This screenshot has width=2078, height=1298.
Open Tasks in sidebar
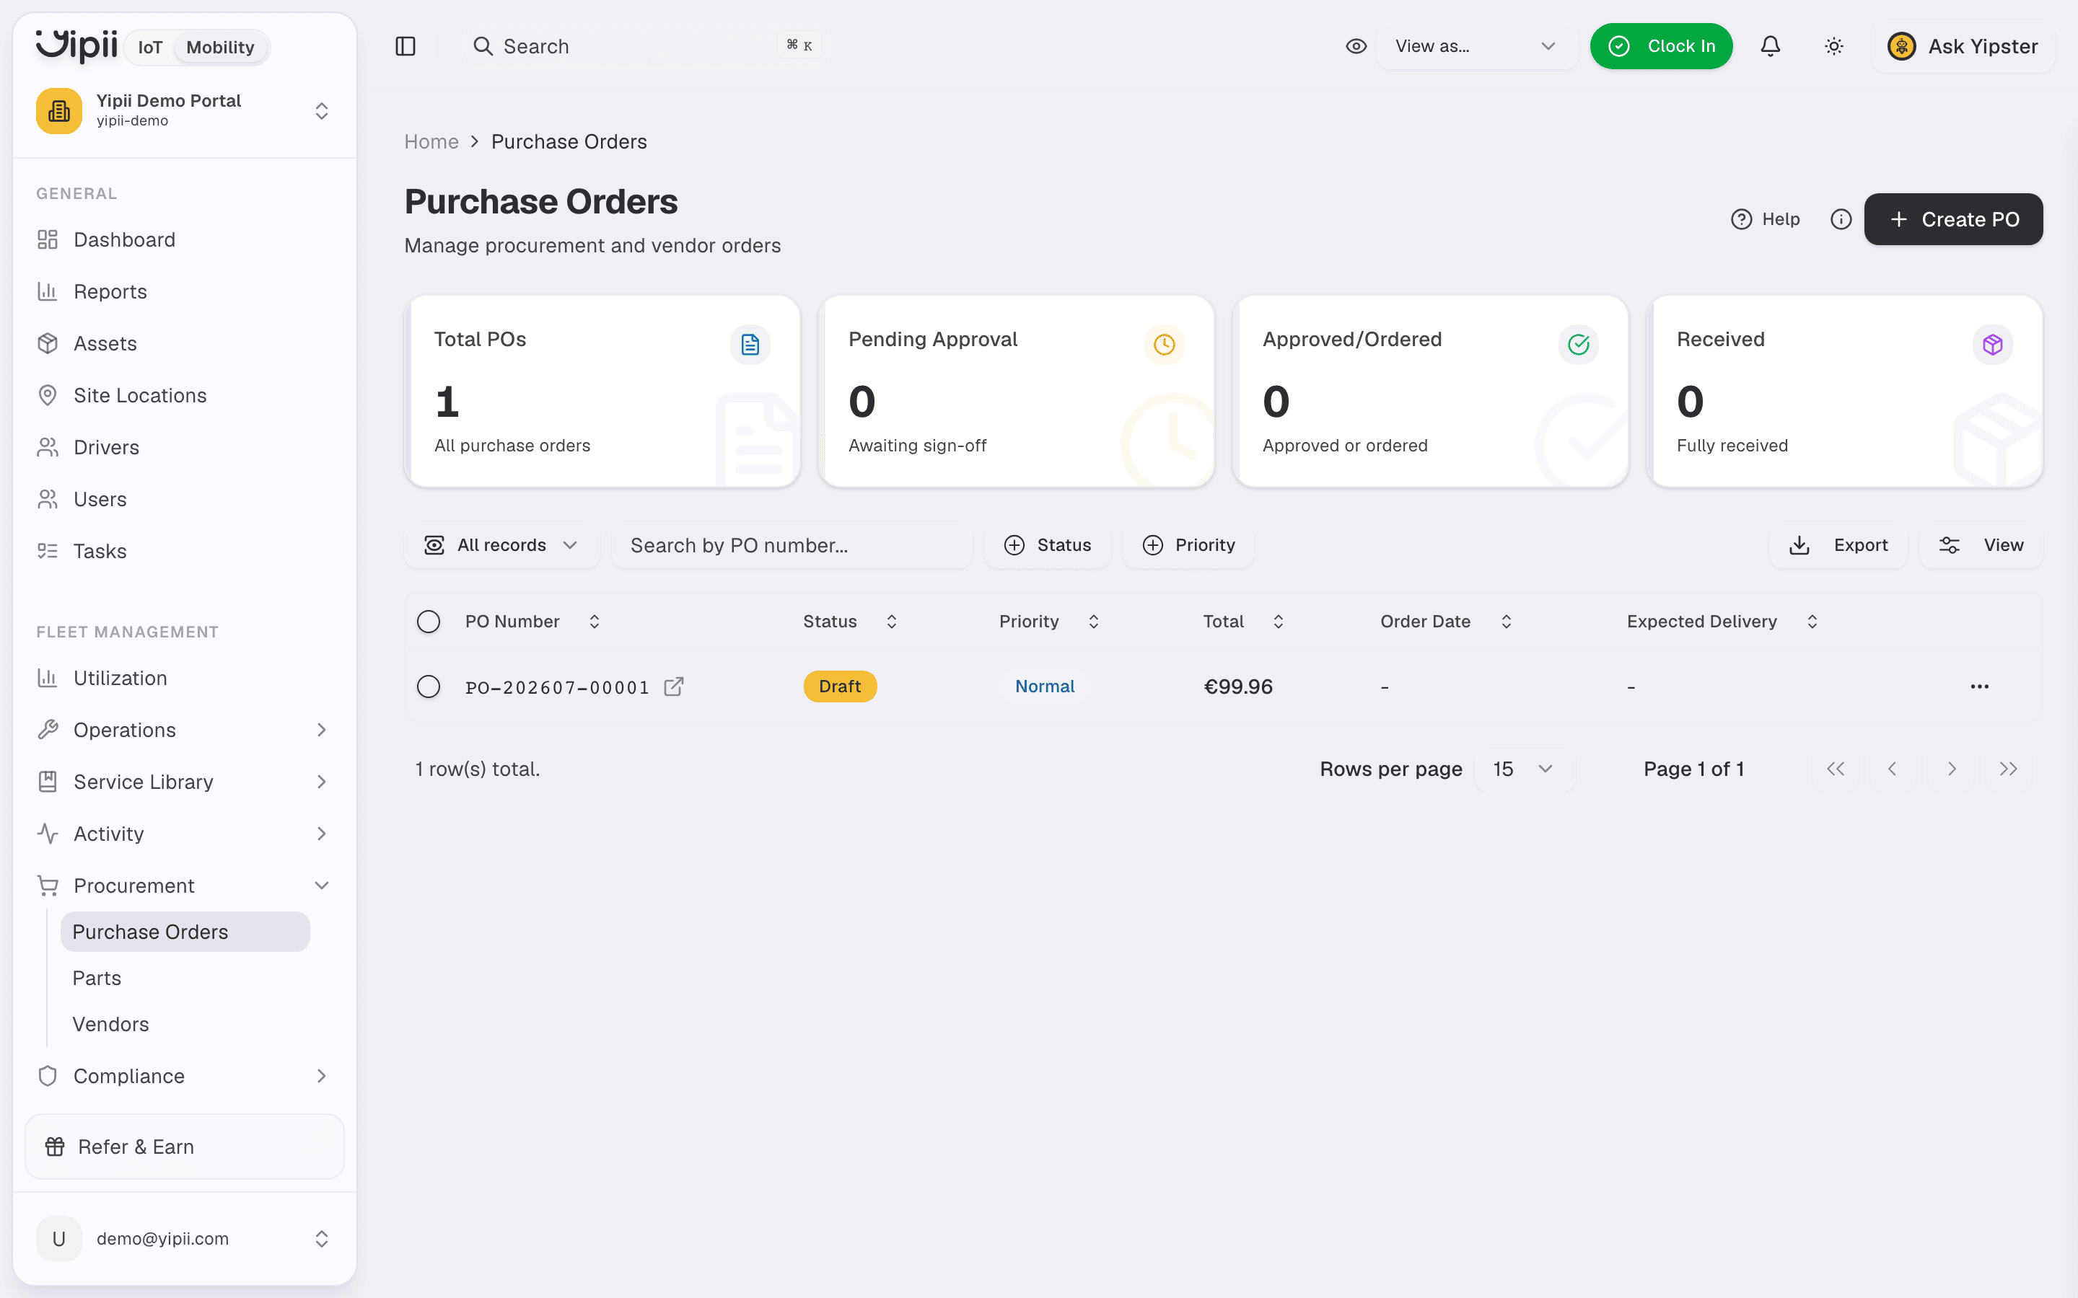click(x=184, y=551)
